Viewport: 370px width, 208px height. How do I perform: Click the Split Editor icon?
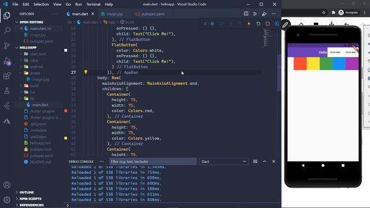point(246,14)
